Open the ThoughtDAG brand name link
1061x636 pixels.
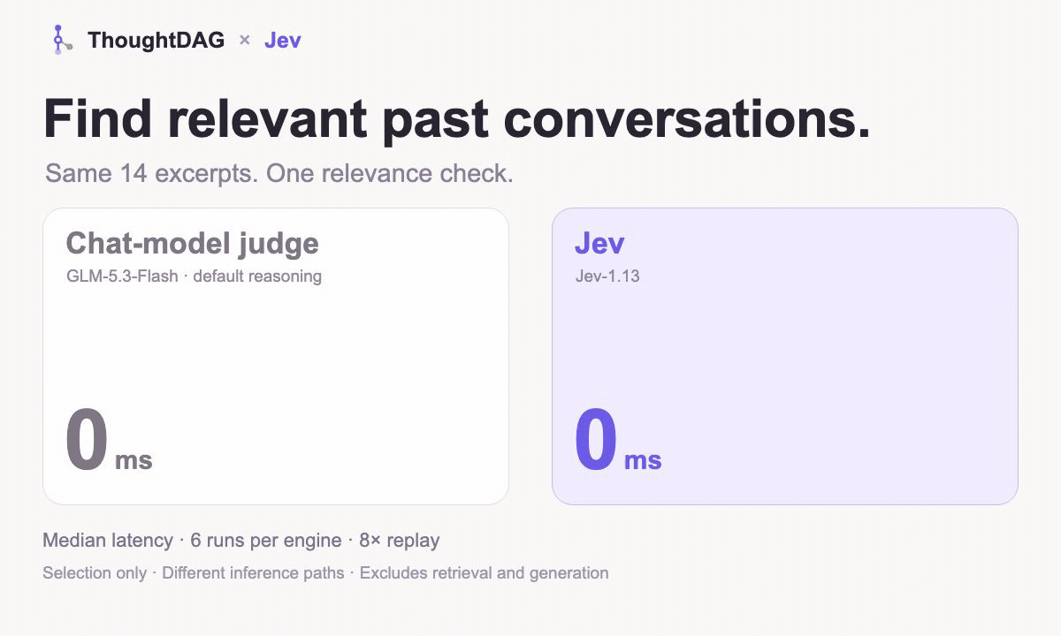tap(156, 40)
